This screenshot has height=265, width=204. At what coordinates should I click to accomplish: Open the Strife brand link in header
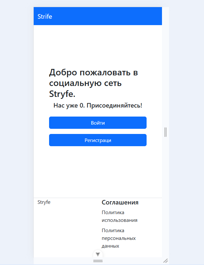pos(45,16)
